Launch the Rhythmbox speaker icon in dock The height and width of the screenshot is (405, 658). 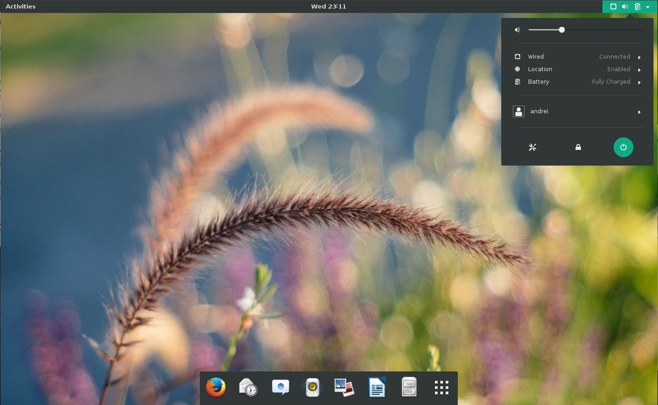pyautogui.click(x=313, y=388)
